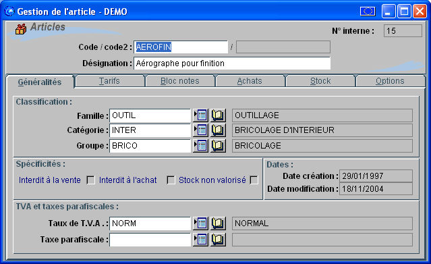Image resolution: width=431 pixels, height=264 pixels.
Task: Open the Groupe list selector icon
Action: coord(200,146)
